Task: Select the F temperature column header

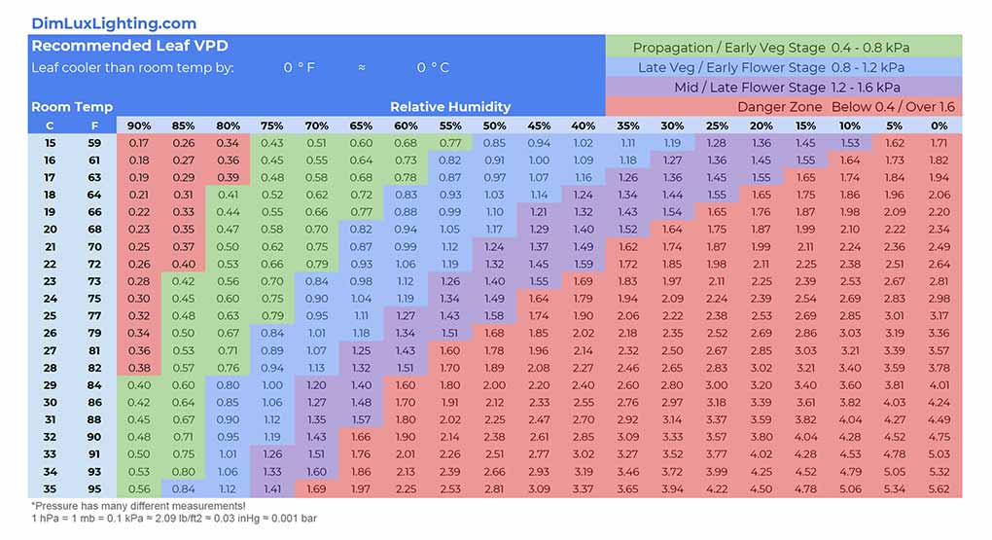Action: click(93, 126)
